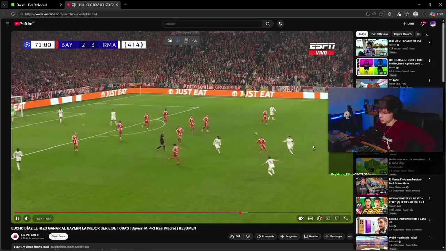Close the LUCHO DÍAZ YouTube tab
Viewport: 446px width, 251px height.
point(117,5)
